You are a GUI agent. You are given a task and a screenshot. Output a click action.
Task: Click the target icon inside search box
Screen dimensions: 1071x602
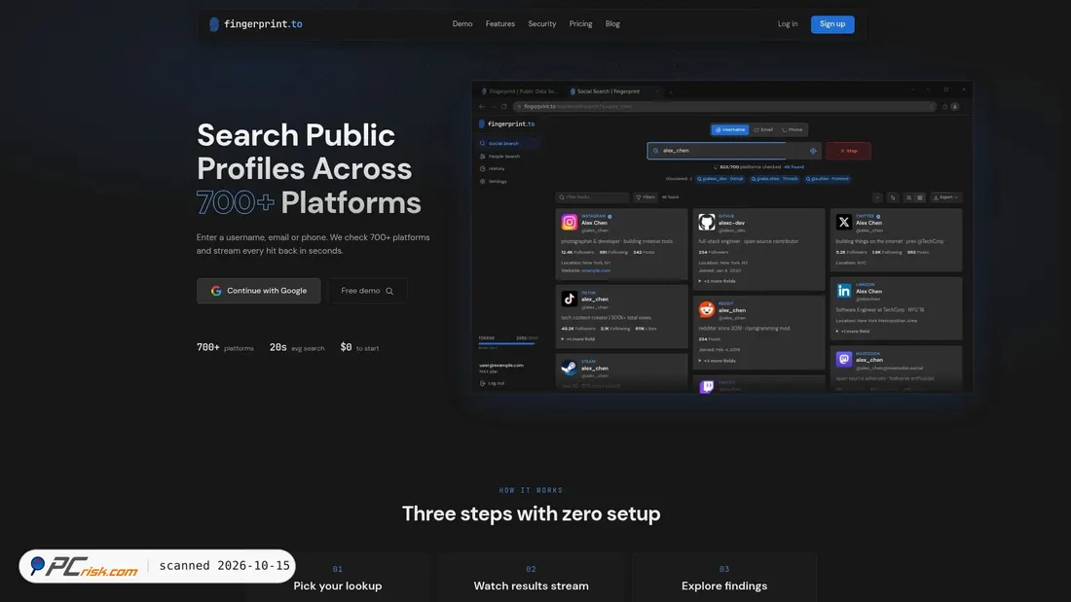[813, 151]
